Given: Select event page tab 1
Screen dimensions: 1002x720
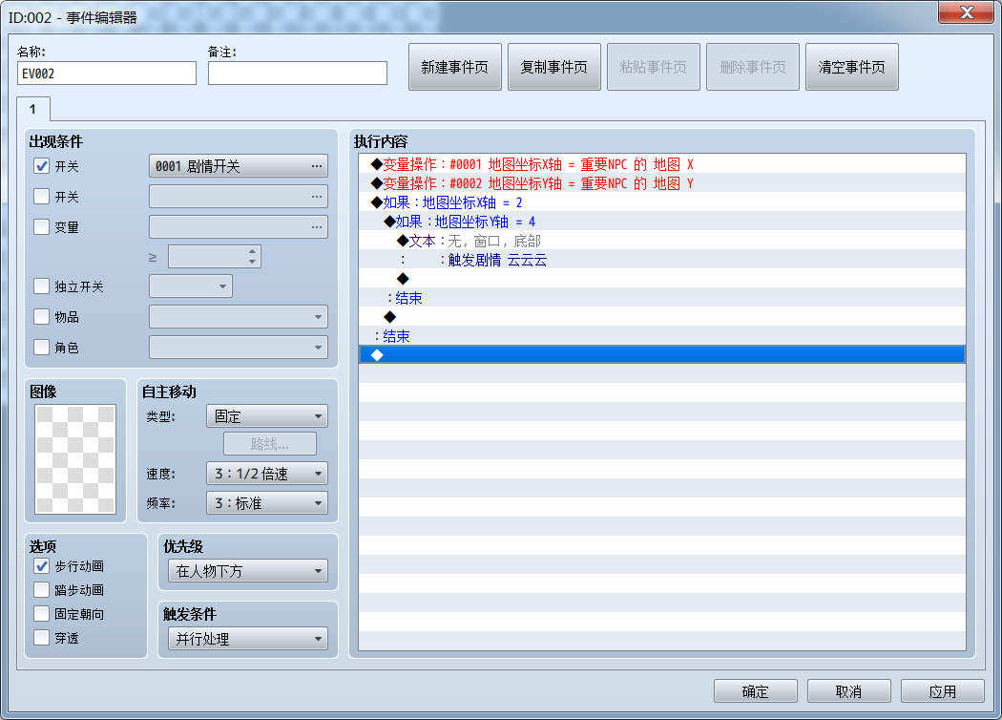Looking at the screenshot, I should (x=33, y=109).
